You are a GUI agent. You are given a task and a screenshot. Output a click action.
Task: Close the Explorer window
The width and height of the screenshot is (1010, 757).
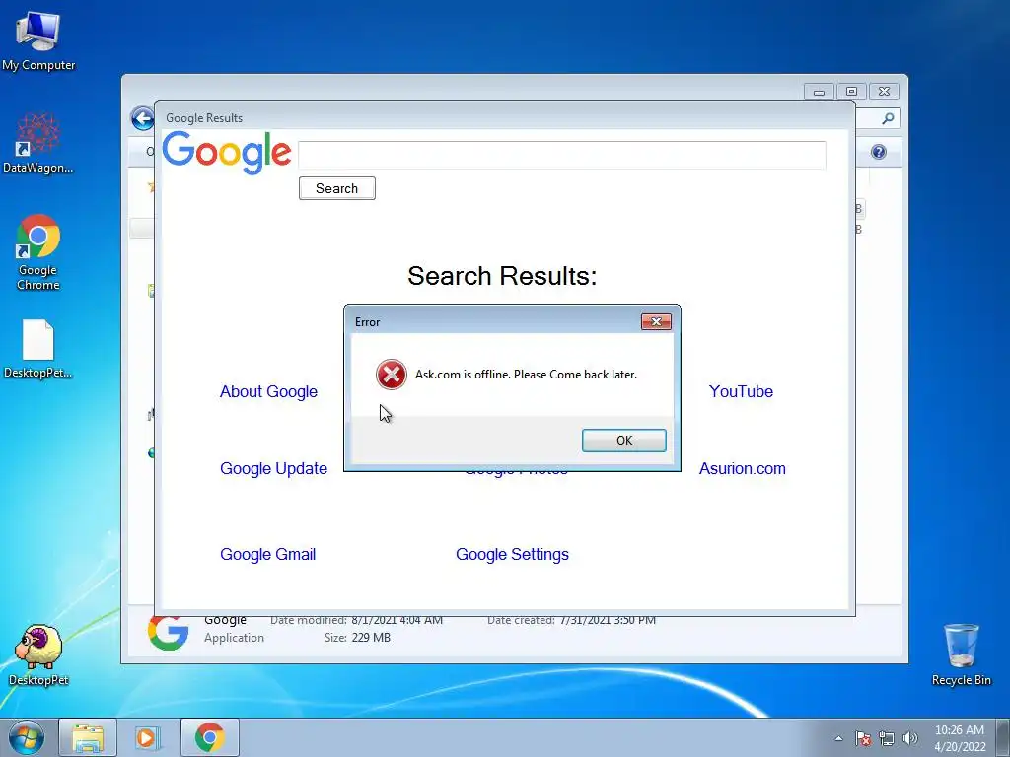pyautogui.click(x=885, y=92)
